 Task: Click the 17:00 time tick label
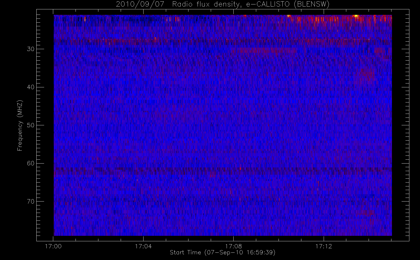53,246
